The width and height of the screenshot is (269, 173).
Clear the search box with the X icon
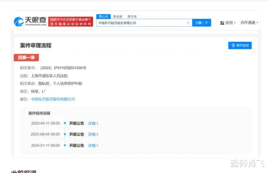(x=188, y=23)
